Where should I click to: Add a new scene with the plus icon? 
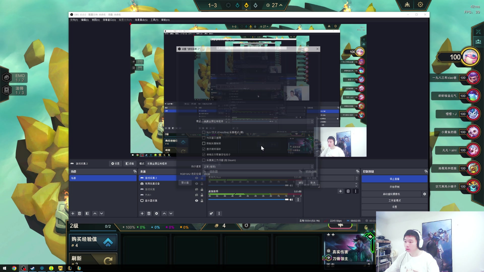click(x=73, y=214)
